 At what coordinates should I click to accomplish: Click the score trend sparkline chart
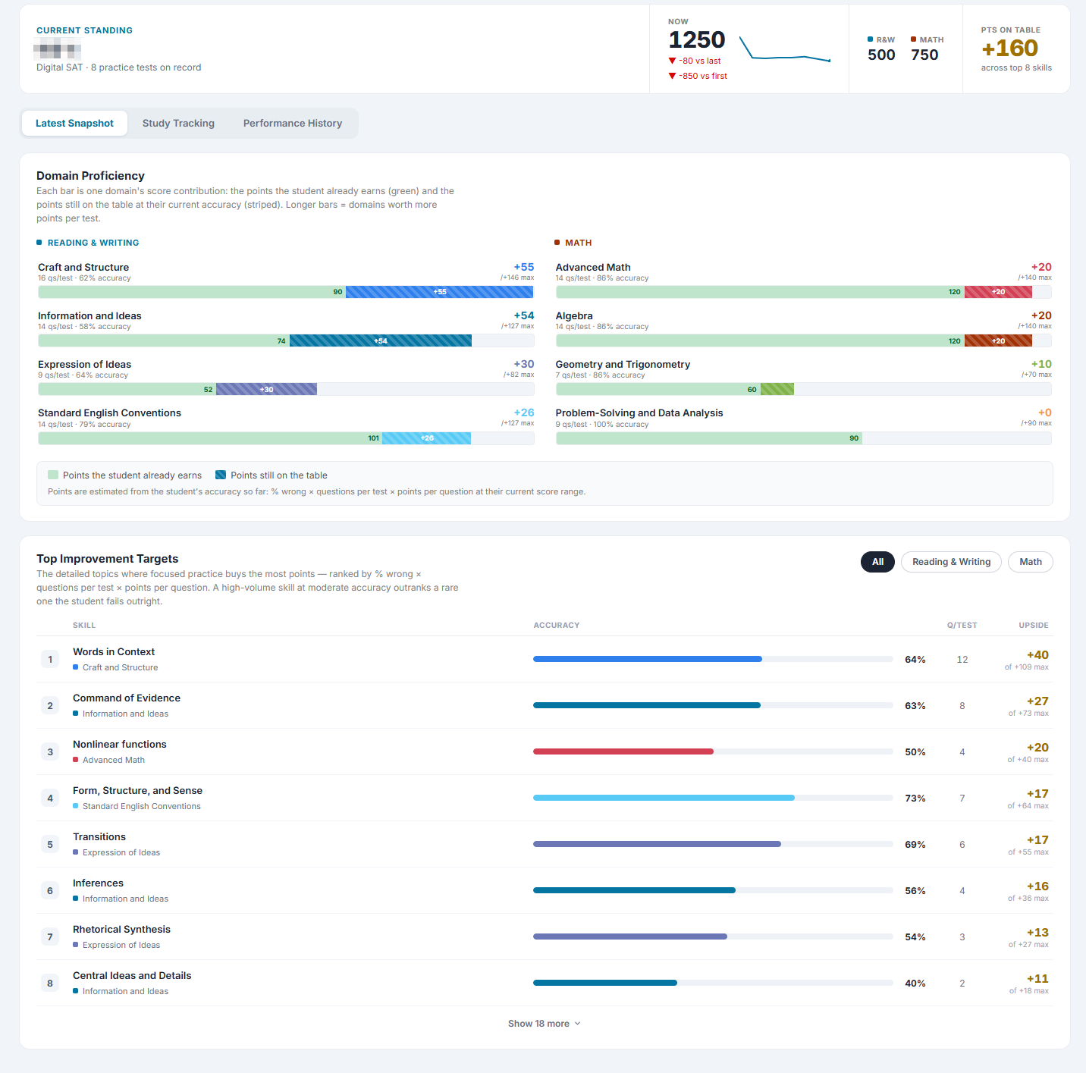(x=785, y=49)
